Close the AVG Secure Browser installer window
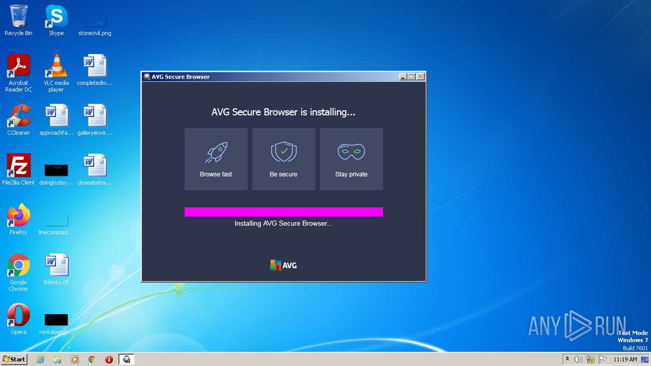Viewport: 651px width, 366px height. coord(420,77)
